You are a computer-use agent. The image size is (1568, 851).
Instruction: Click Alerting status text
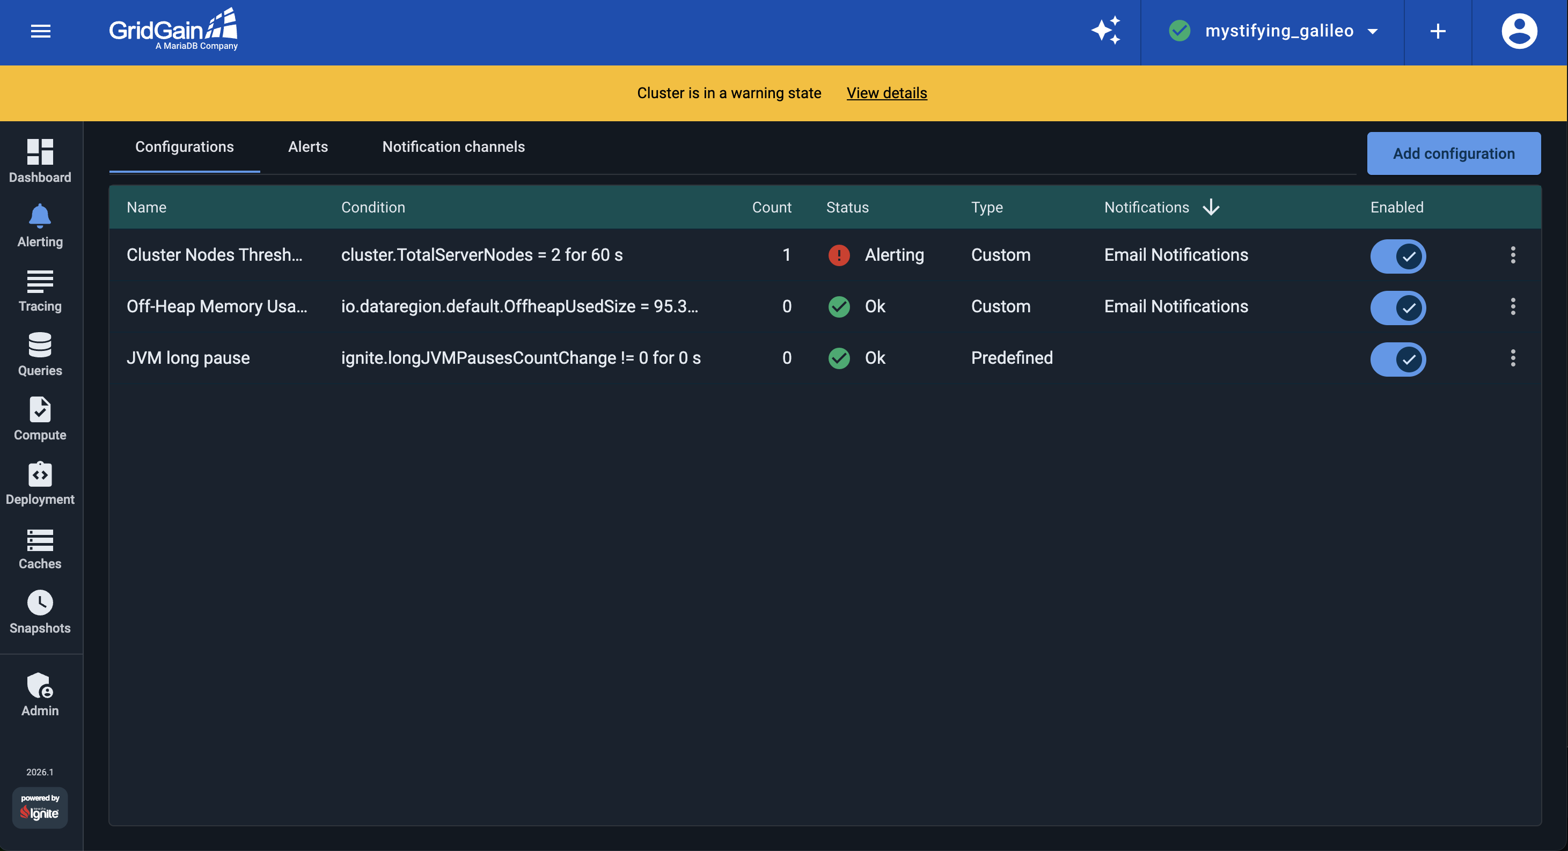[894, 255]
